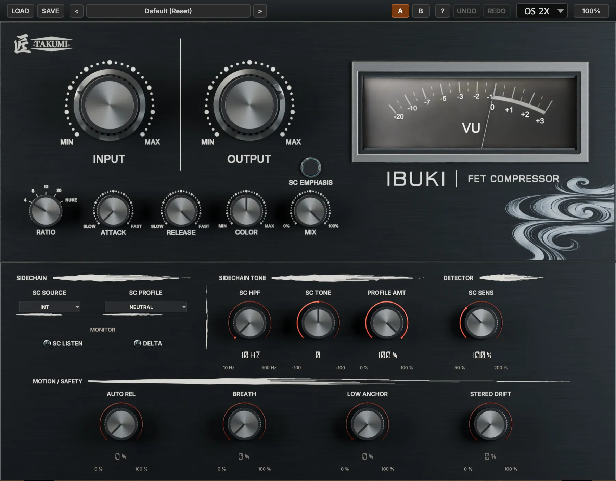
Task: Click the UNDO button
Action: [466, 11]
